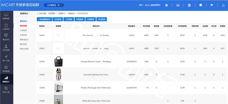The image size is (228, 104).
Task: Click the +添加搜索条件 button
Action: click(x=44, y=19)
